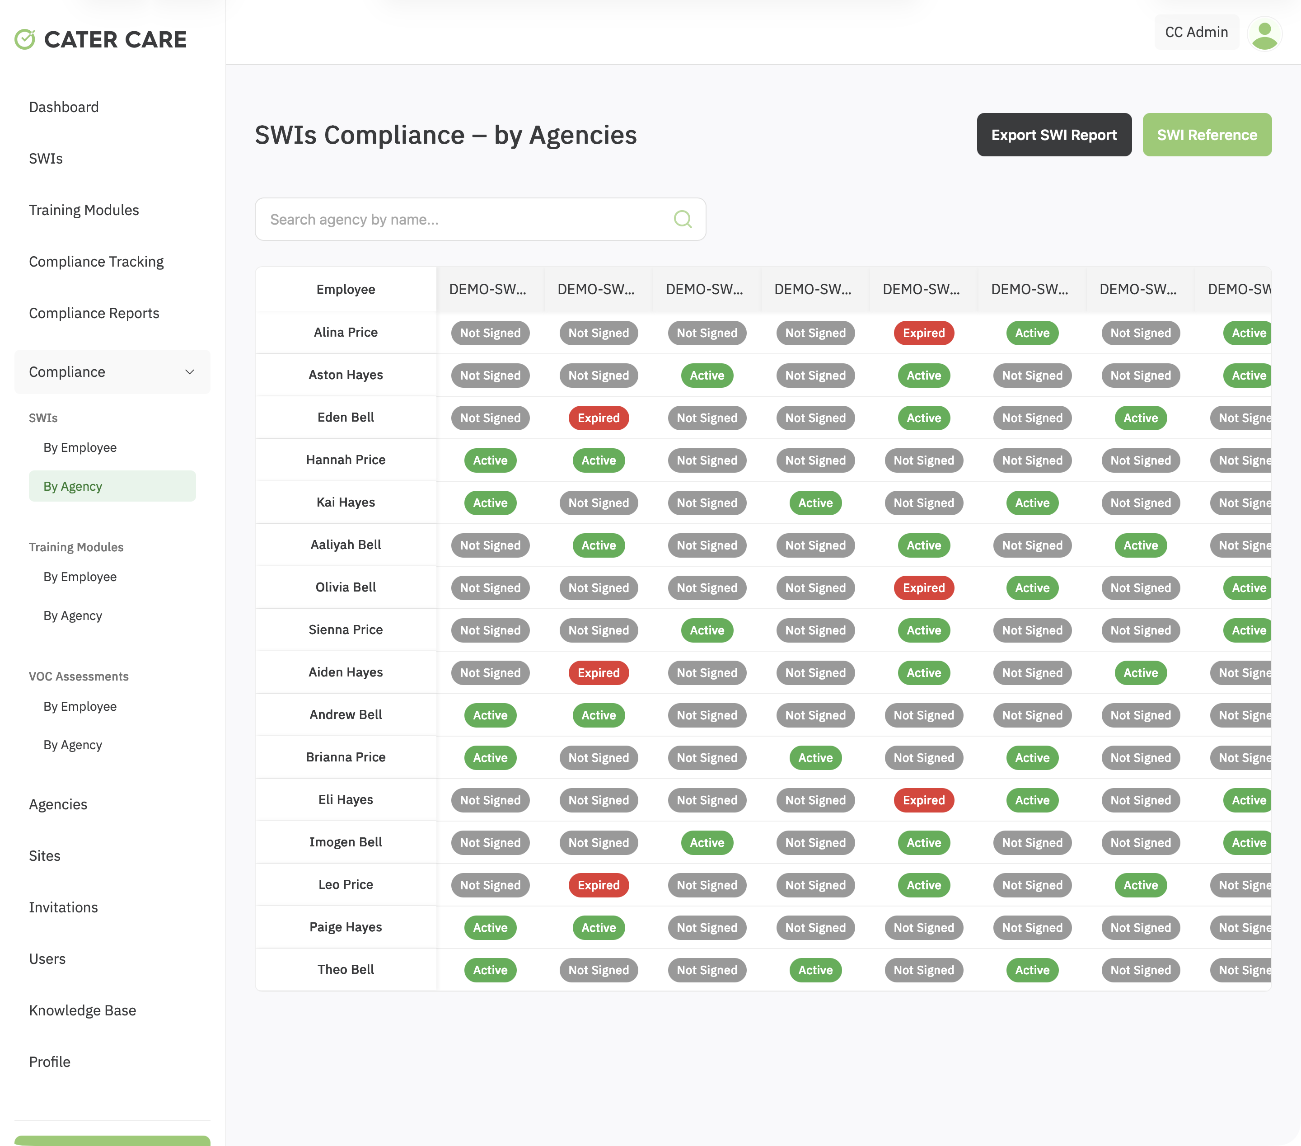Focus the Search agency by name field
The image size is (1301, 1146).
click(480, 220)
